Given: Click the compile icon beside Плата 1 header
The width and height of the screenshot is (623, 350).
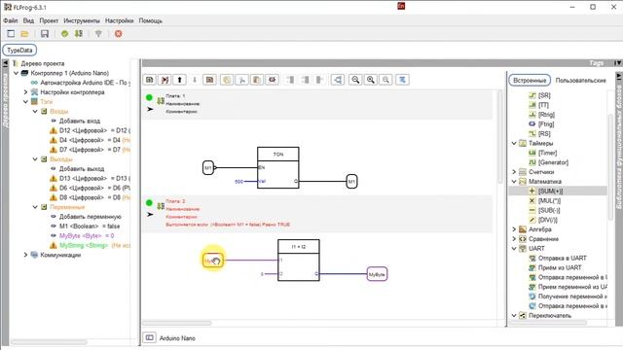Looking at the screenshot, I should pos(161,101).
